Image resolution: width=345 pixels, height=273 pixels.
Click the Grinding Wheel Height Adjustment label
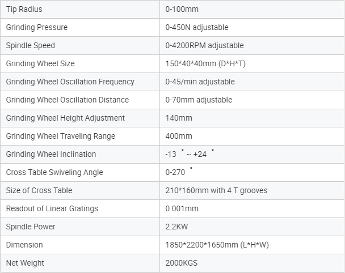tap(65, 118)
